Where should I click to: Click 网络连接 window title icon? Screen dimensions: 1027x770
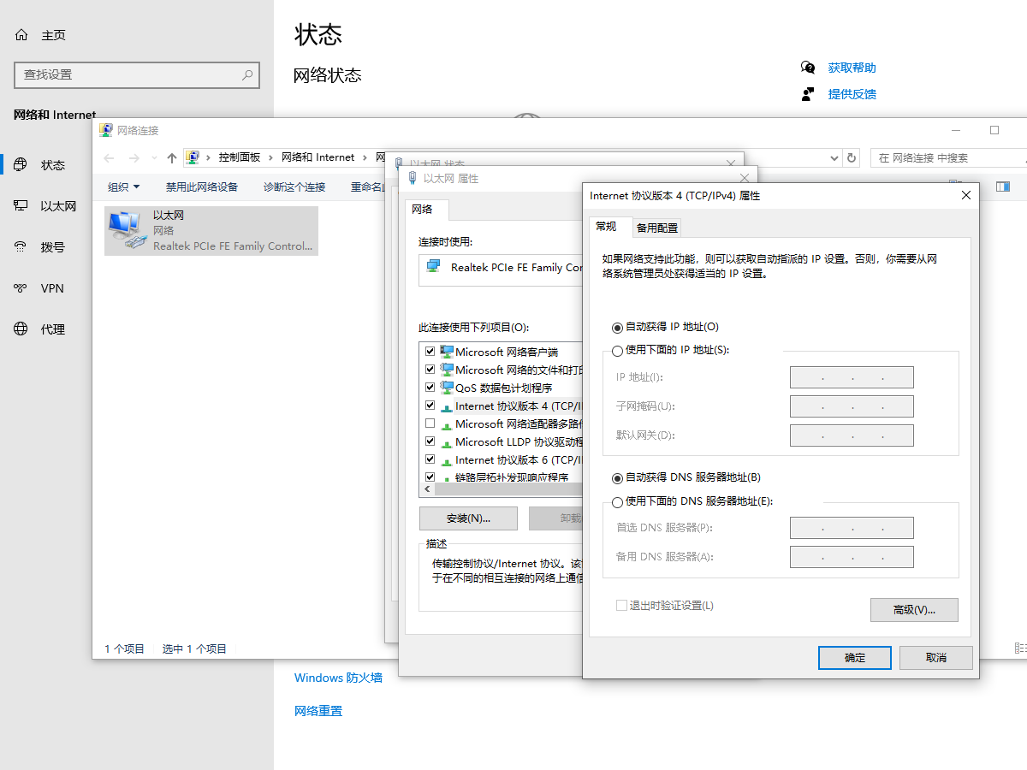click(x=106, y=130)
